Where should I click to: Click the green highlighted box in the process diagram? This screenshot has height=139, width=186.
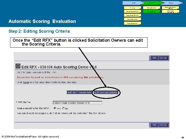(x=151, y=12)
